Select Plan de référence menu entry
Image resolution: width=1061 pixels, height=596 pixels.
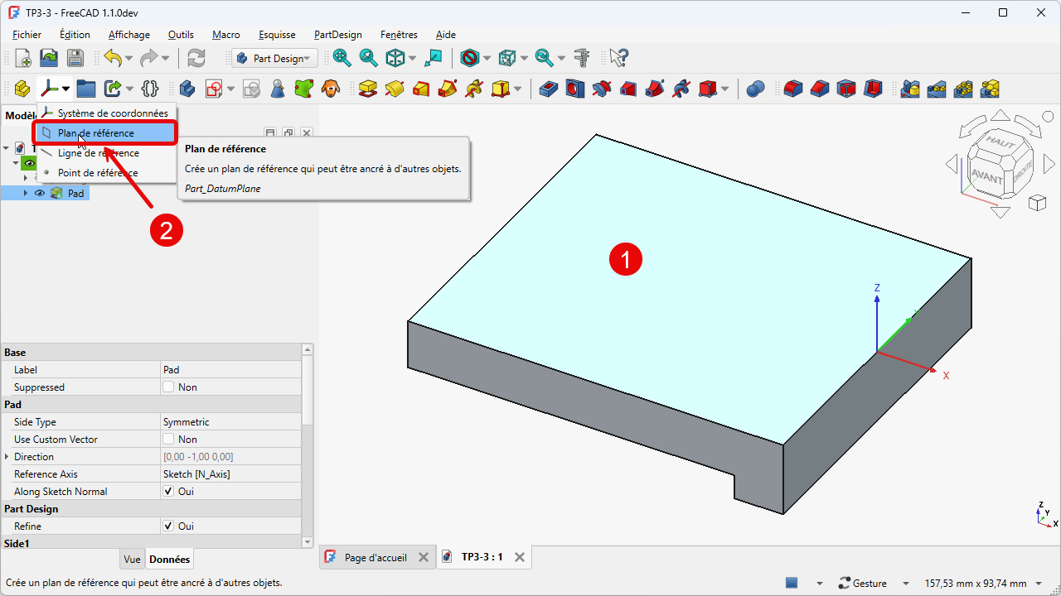[95, 132]
